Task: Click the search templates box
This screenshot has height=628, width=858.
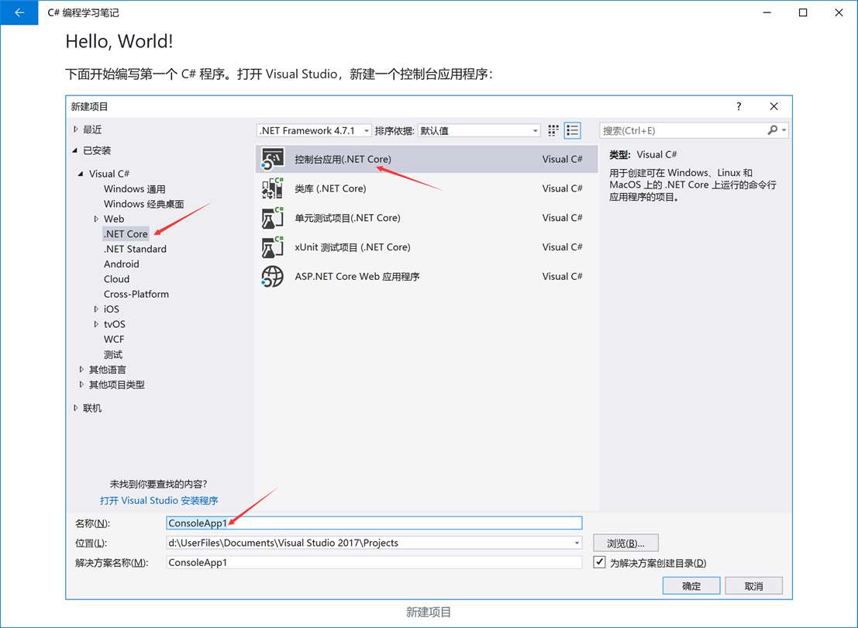Action: 684,130
